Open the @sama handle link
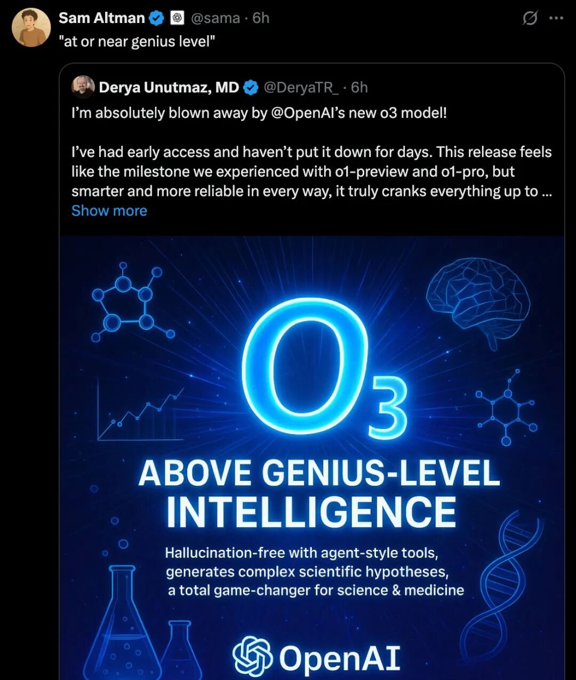This screenshot has height=680, width=576. 215,18
